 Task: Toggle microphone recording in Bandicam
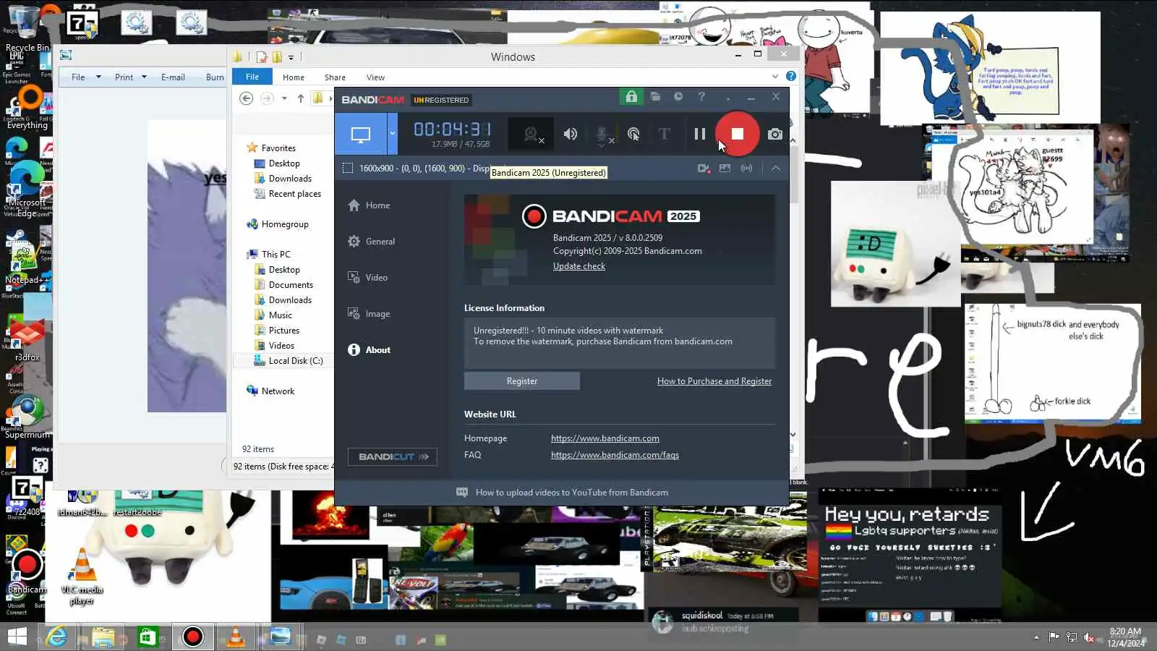click(x=602, y=134)
